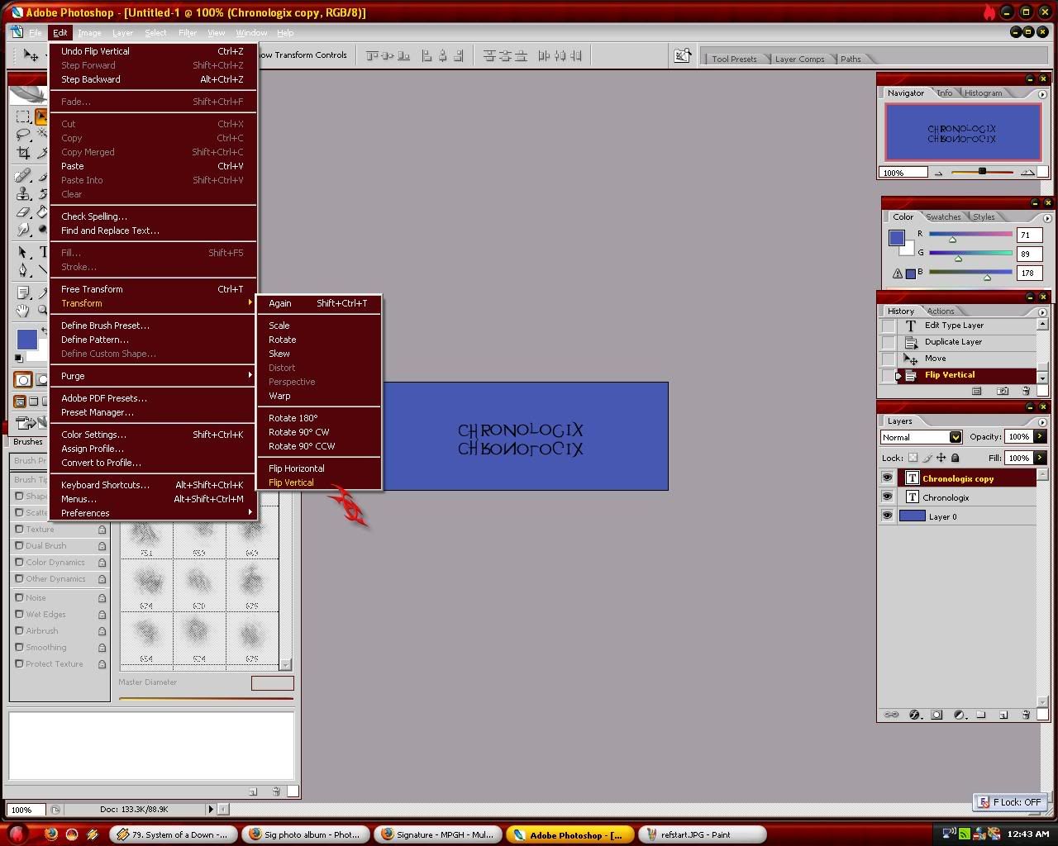The width and height of the screenshot is (1058, 846).
Task: Switch to the Actions tab
Action: [x=941, y=311]
